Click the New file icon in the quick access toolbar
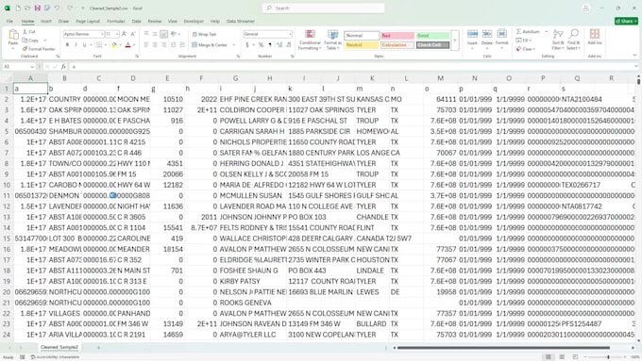The height and width of the screenshot is (361, 642). click(x=18, y=8)
